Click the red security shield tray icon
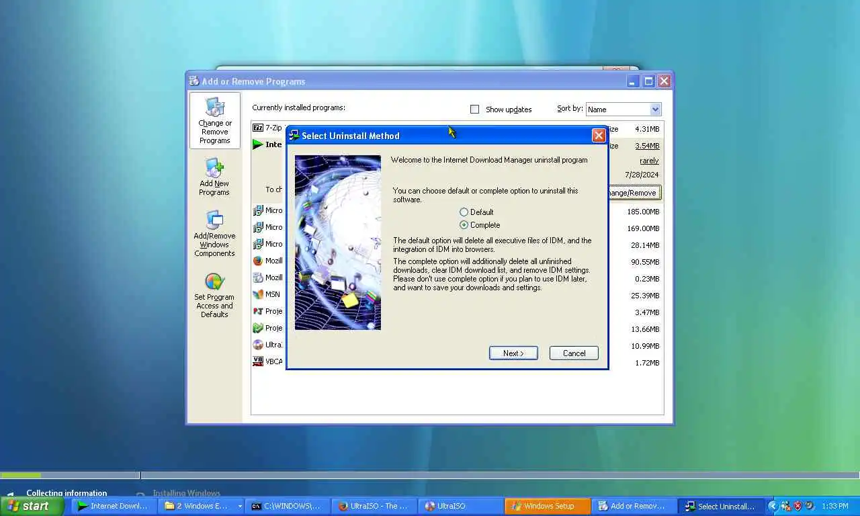 click(x=798, y=506)
